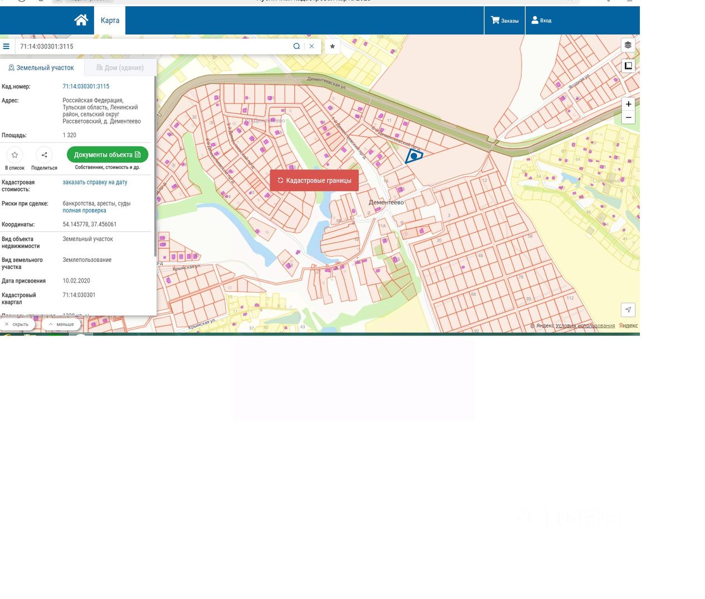Hide the info panel with скрыть
The image size is (705, 599).
[x=17, y=324]
